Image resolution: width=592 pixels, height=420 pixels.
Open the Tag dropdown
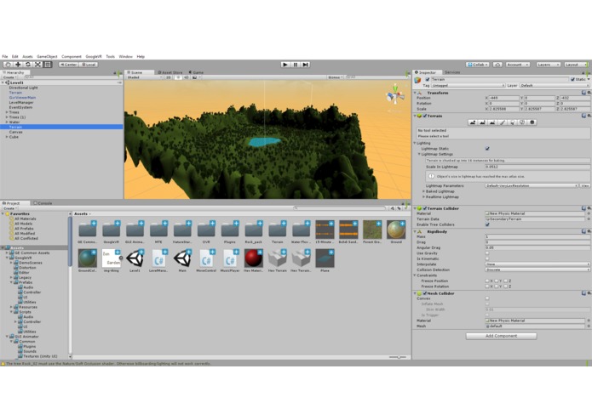click(468, 86)
